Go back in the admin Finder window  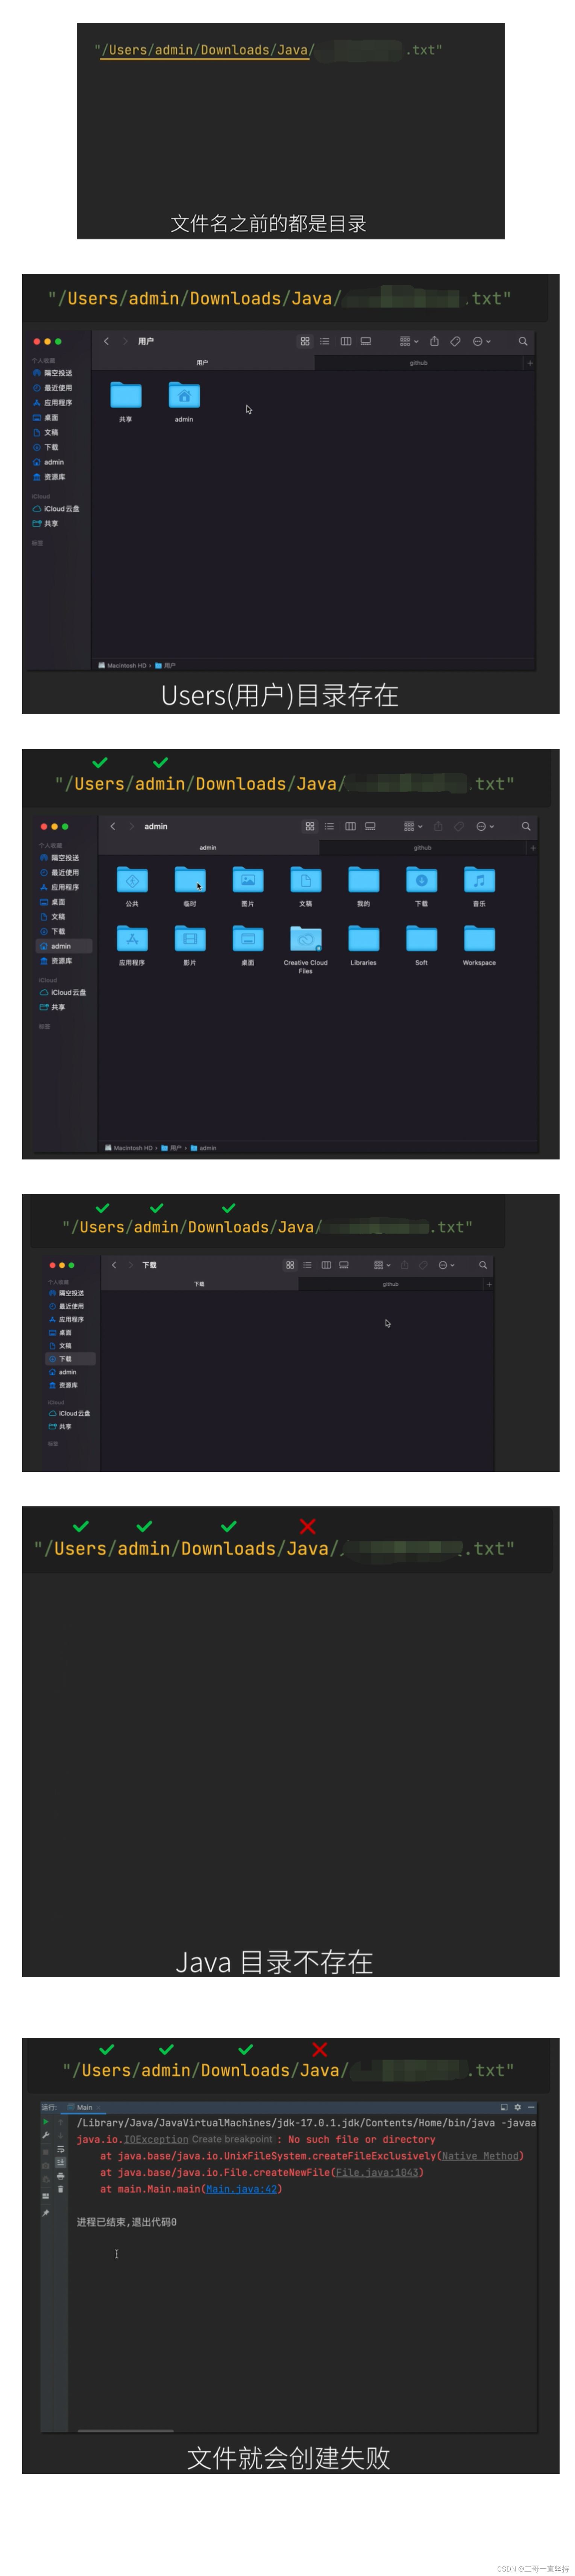[113, 826]
